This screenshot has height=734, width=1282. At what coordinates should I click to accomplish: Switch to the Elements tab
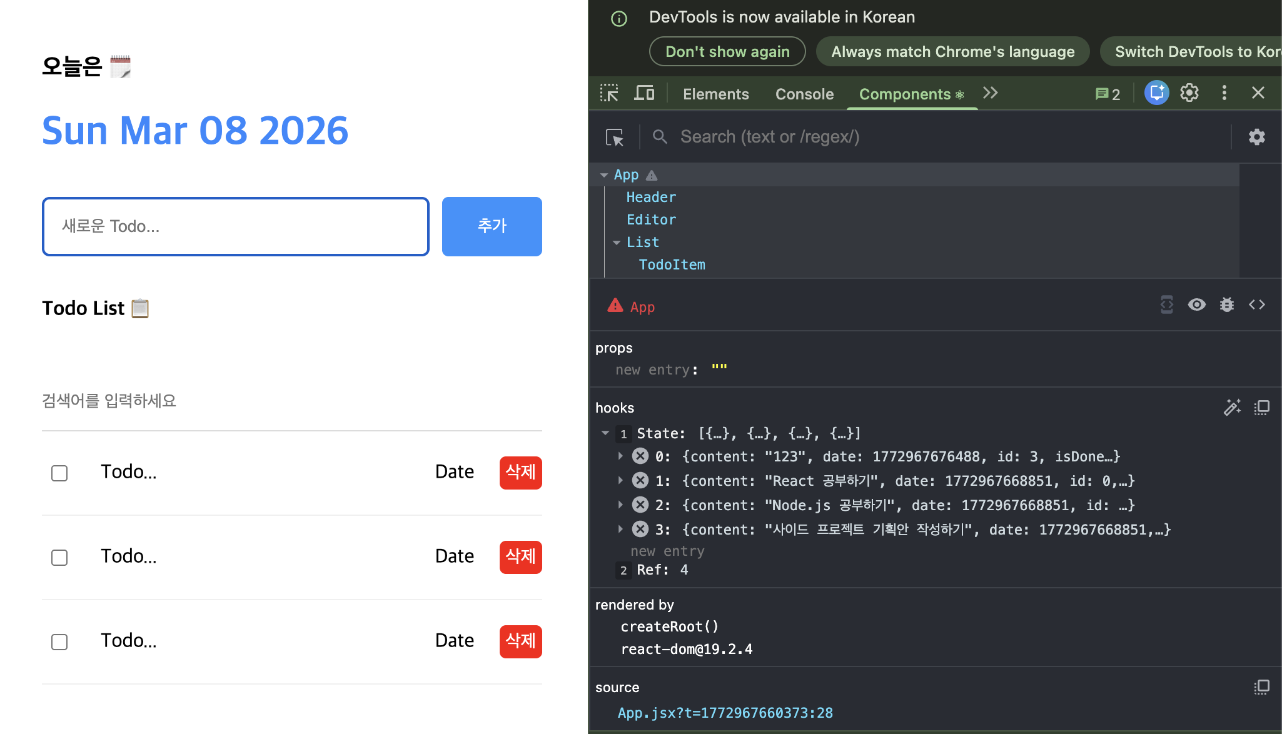tap(715, 94)
